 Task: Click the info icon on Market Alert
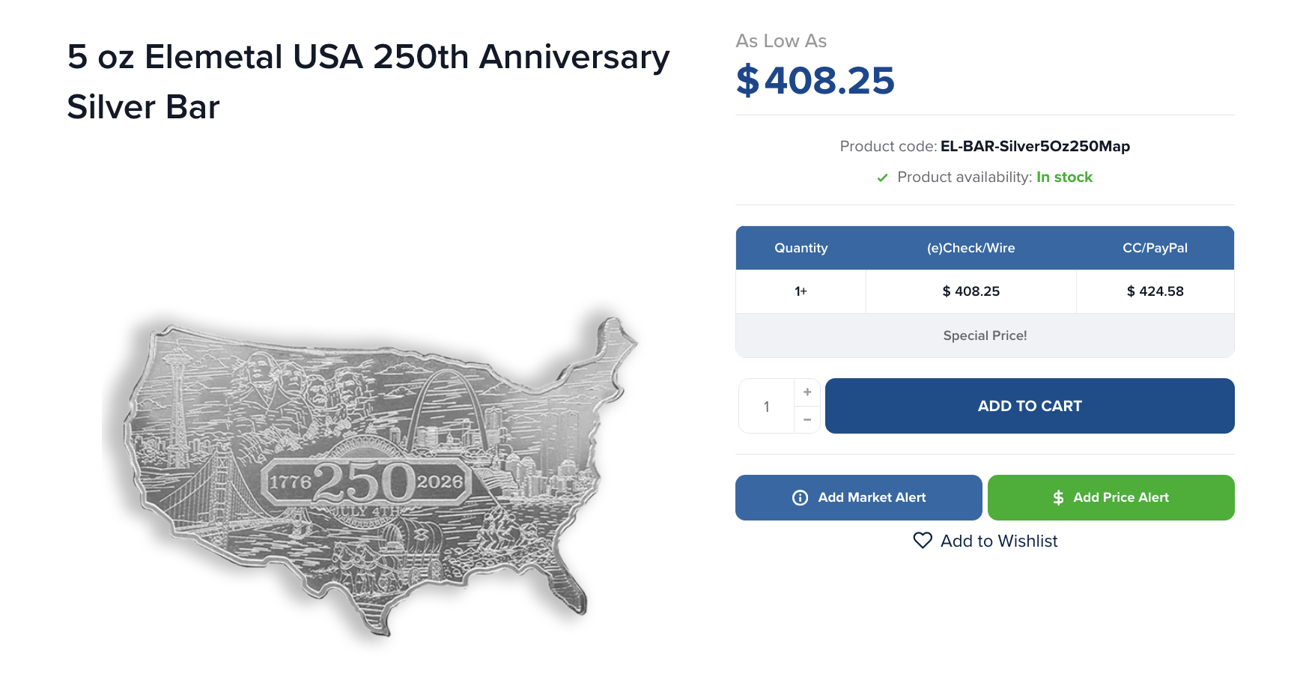(800, 498)
